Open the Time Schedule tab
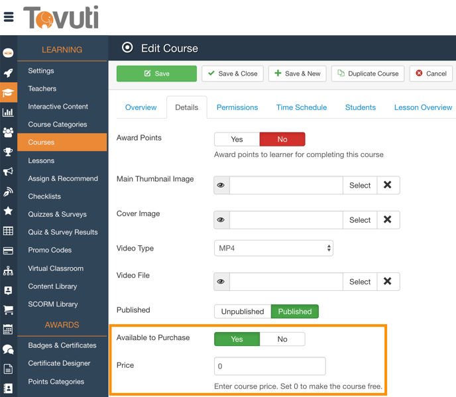This screenshot has width=456, height=397. pyautogui.click(x=301, y=107)
